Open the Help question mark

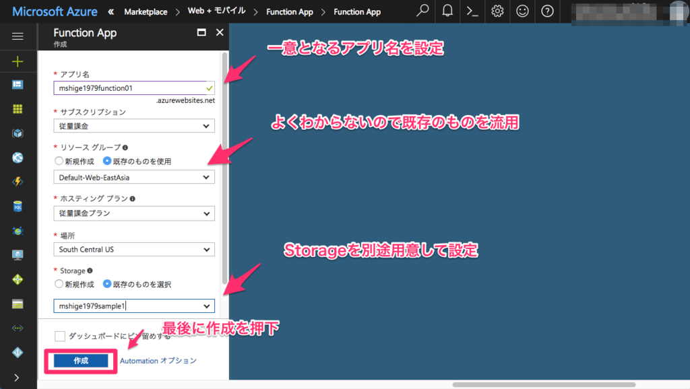[546, 11]
